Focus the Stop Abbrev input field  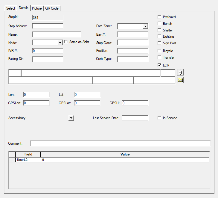coord(48,26)
